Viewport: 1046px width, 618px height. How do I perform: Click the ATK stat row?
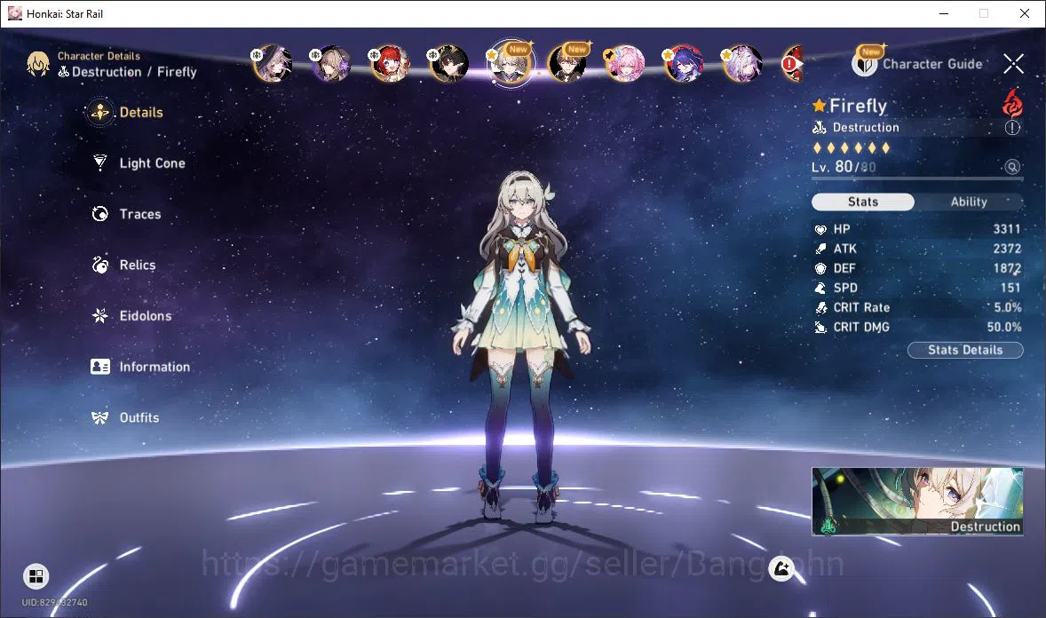pos(917,249)
